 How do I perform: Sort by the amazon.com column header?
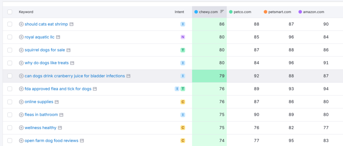click(x=313, y=12)
